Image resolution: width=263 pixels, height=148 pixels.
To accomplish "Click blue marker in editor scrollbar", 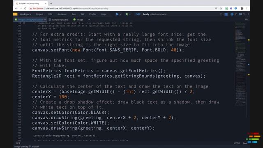I will [x=249, y=64].
